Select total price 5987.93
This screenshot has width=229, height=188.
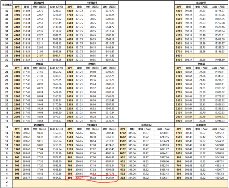tap(110, 105)
